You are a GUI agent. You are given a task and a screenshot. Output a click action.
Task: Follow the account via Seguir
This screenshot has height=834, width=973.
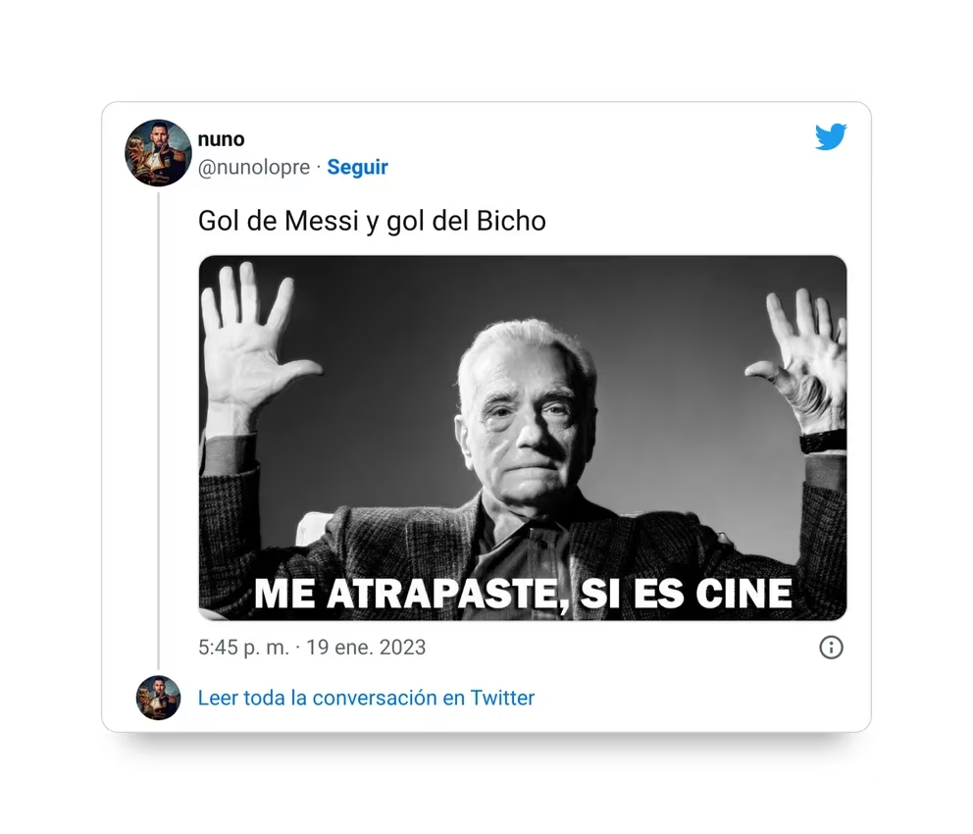click(x=357, y=167)
